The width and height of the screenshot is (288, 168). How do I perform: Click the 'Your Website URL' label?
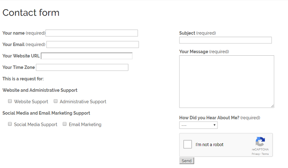tap(21, 56)
